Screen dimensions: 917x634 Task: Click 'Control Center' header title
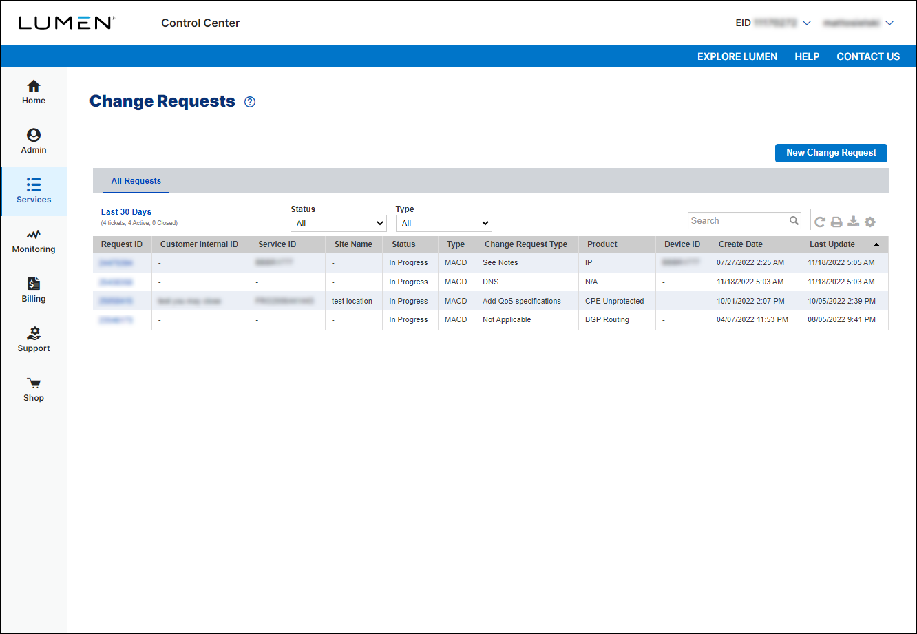(200, 23)
